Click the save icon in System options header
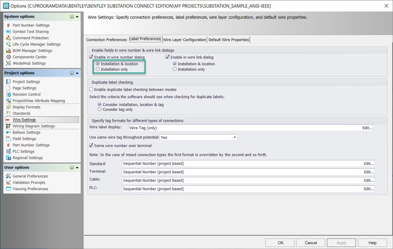The width and height of the screenshot is (393, 249). pos(72,17)
